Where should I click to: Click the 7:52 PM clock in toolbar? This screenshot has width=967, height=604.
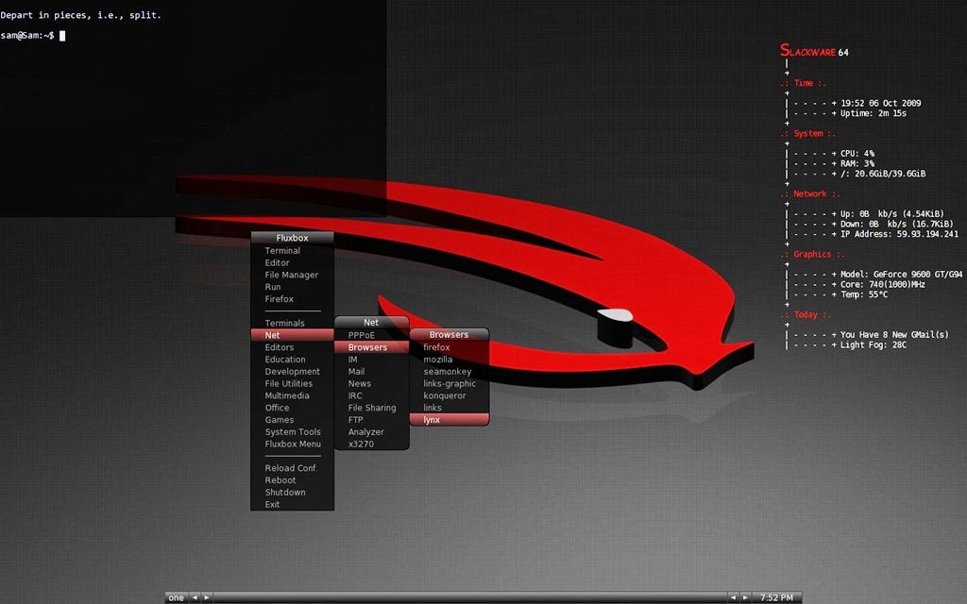pos(776,597)
